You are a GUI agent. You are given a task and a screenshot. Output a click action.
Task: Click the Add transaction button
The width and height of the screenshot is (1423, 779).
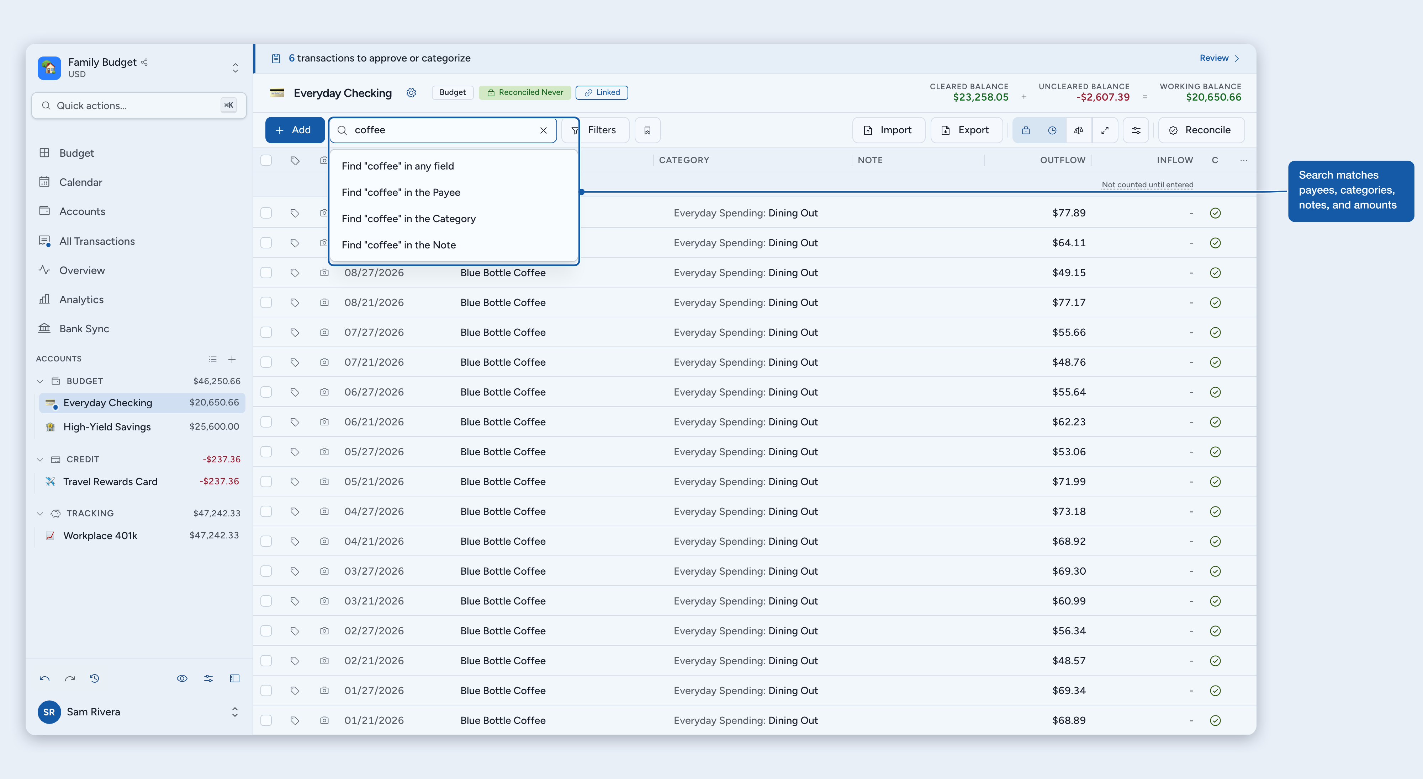pos(295,130)
